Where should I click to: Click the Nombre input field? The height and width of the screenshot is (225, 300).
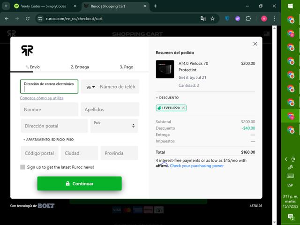click(49, 109)
